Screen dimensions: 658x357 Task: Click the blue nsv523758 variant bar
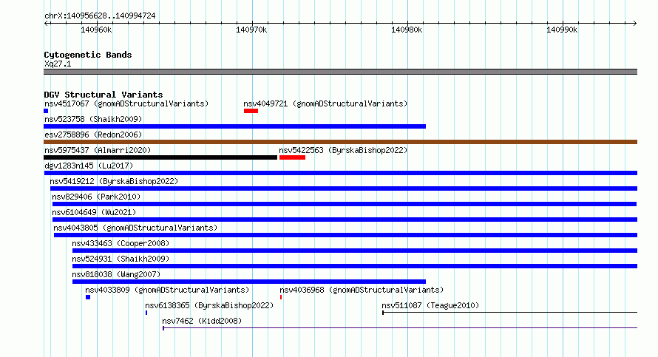(x=234, y=126)
